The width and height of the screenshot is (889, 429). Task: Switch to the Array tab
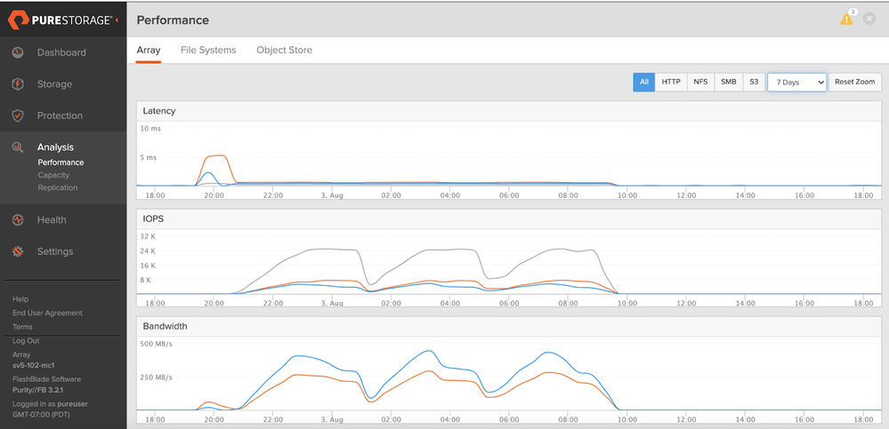[149, 50]
